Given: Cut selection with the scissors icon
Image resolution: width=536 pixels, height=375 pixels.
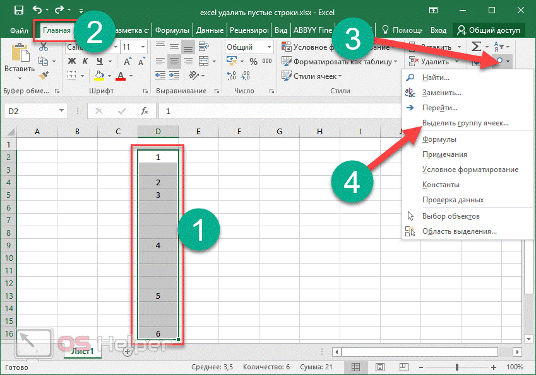Looking at the screenshot, I should (44, 47).
